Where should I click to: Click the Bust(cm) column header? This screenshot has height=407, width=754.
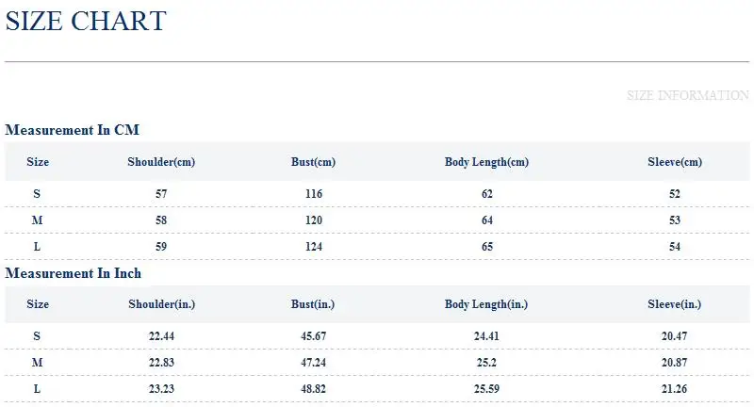point(313,162)
